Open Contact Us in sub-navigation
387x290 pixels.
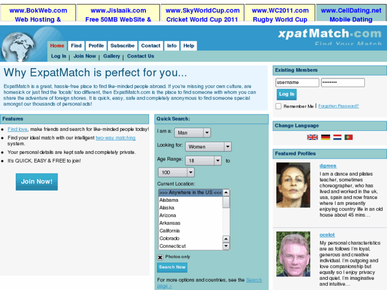(x=141, y=56)
